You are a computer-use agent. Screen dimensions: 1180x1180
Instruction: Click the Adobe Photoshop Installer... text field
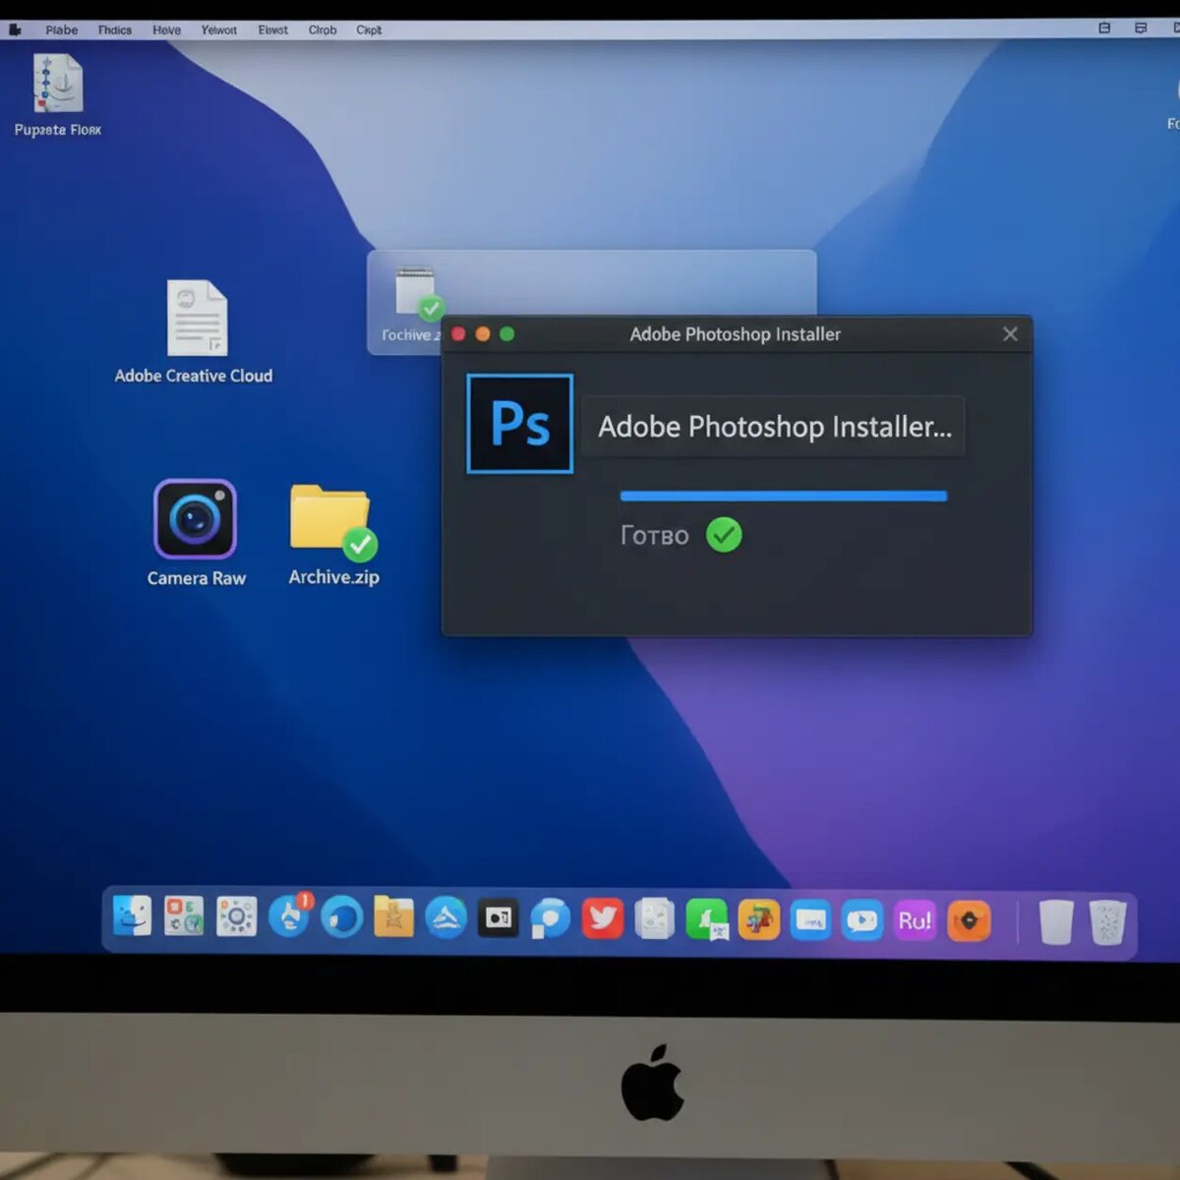point(774,427)
